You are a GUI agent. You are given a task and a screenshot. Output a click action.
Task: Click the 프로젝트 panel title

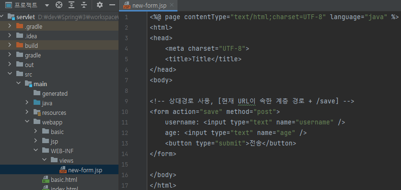point(26,5)
